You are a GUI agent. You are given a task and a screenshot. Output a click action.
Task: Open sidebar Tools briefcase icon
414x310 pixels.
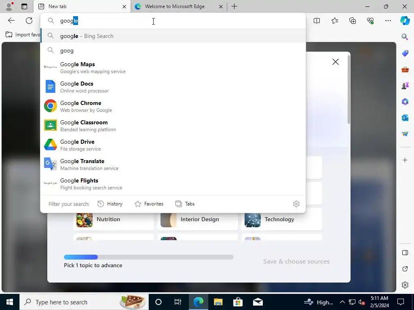pos(405,69)
